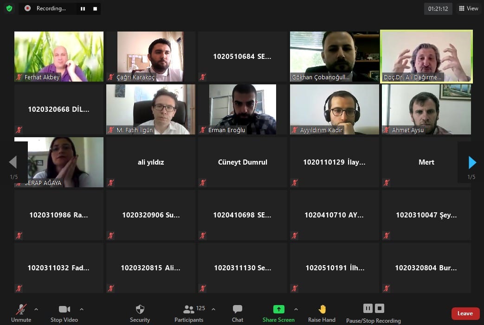Click the Raise Hand icon
Viewport: 484px width, 325px height.
322,309
